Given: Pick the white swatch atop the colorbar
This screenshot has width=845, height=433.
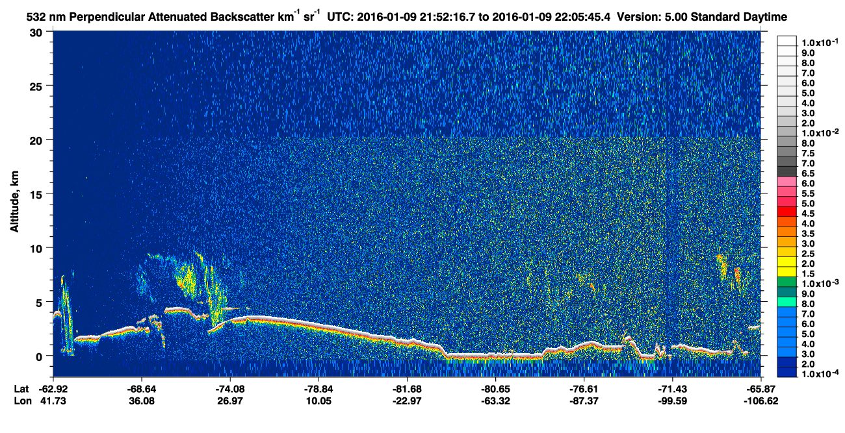Looking at the screenshot, I should coord(787,41).
